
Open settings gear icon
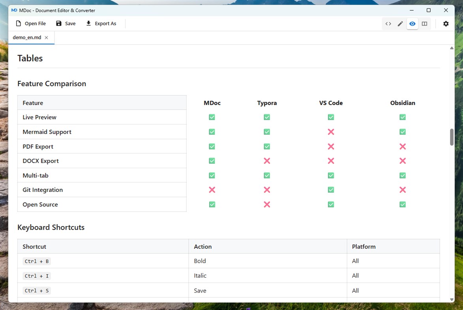(446, 24)
